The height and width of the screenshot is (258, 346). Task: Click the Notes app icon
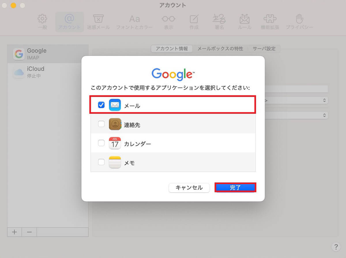click(115, 162)
